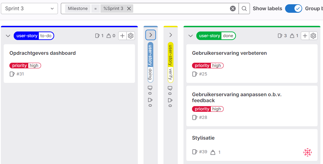Click the weight icon on Stylisatie card
Image resolution: width=323 pixels, height=164 pixels.
tap(213, 152)
